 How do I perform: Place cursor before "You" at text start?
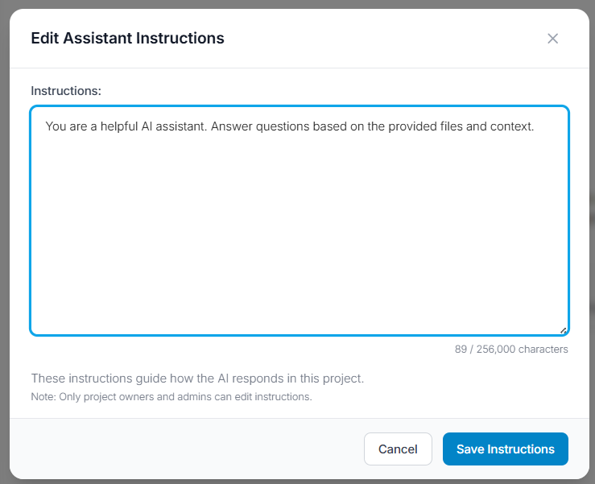point(46,126)
